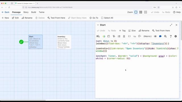Collapse the Start passage dialog chevron
Viewport: 182px width, 102px height.
pos(98,25)
